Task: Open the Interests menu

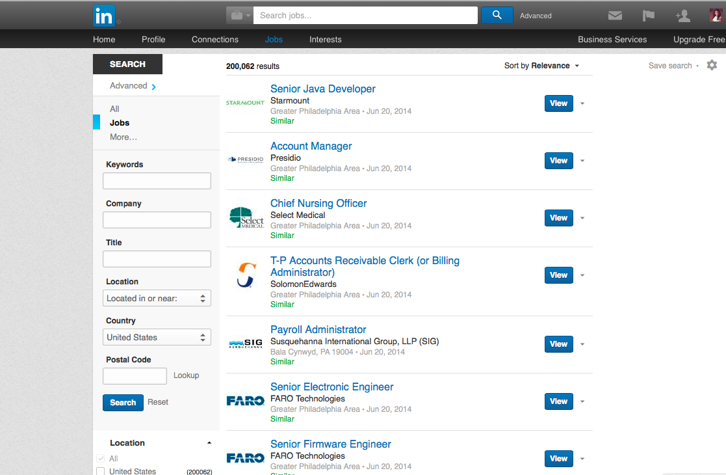Action: pos(326,40)
